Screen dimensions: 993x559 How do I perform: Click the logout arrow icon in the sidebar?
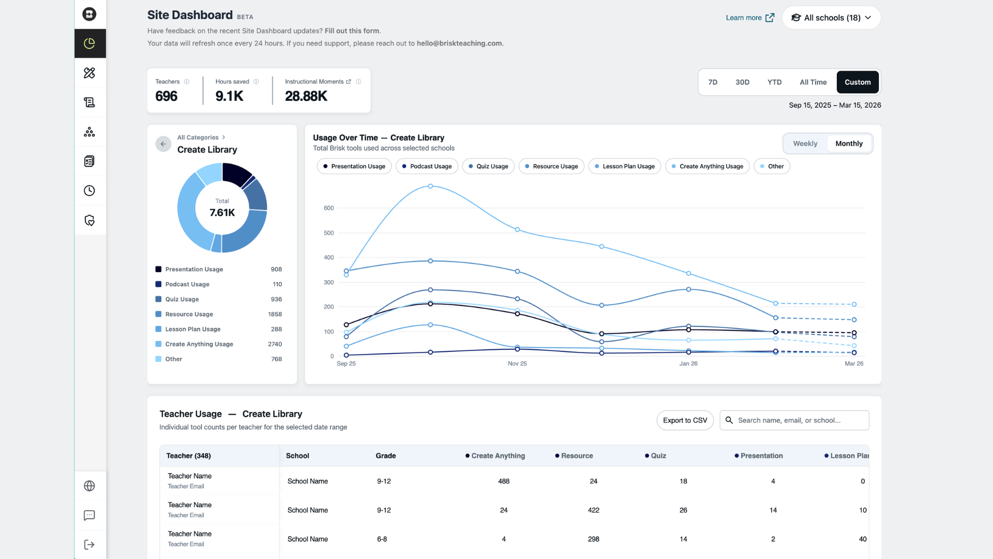coord(89,545)
